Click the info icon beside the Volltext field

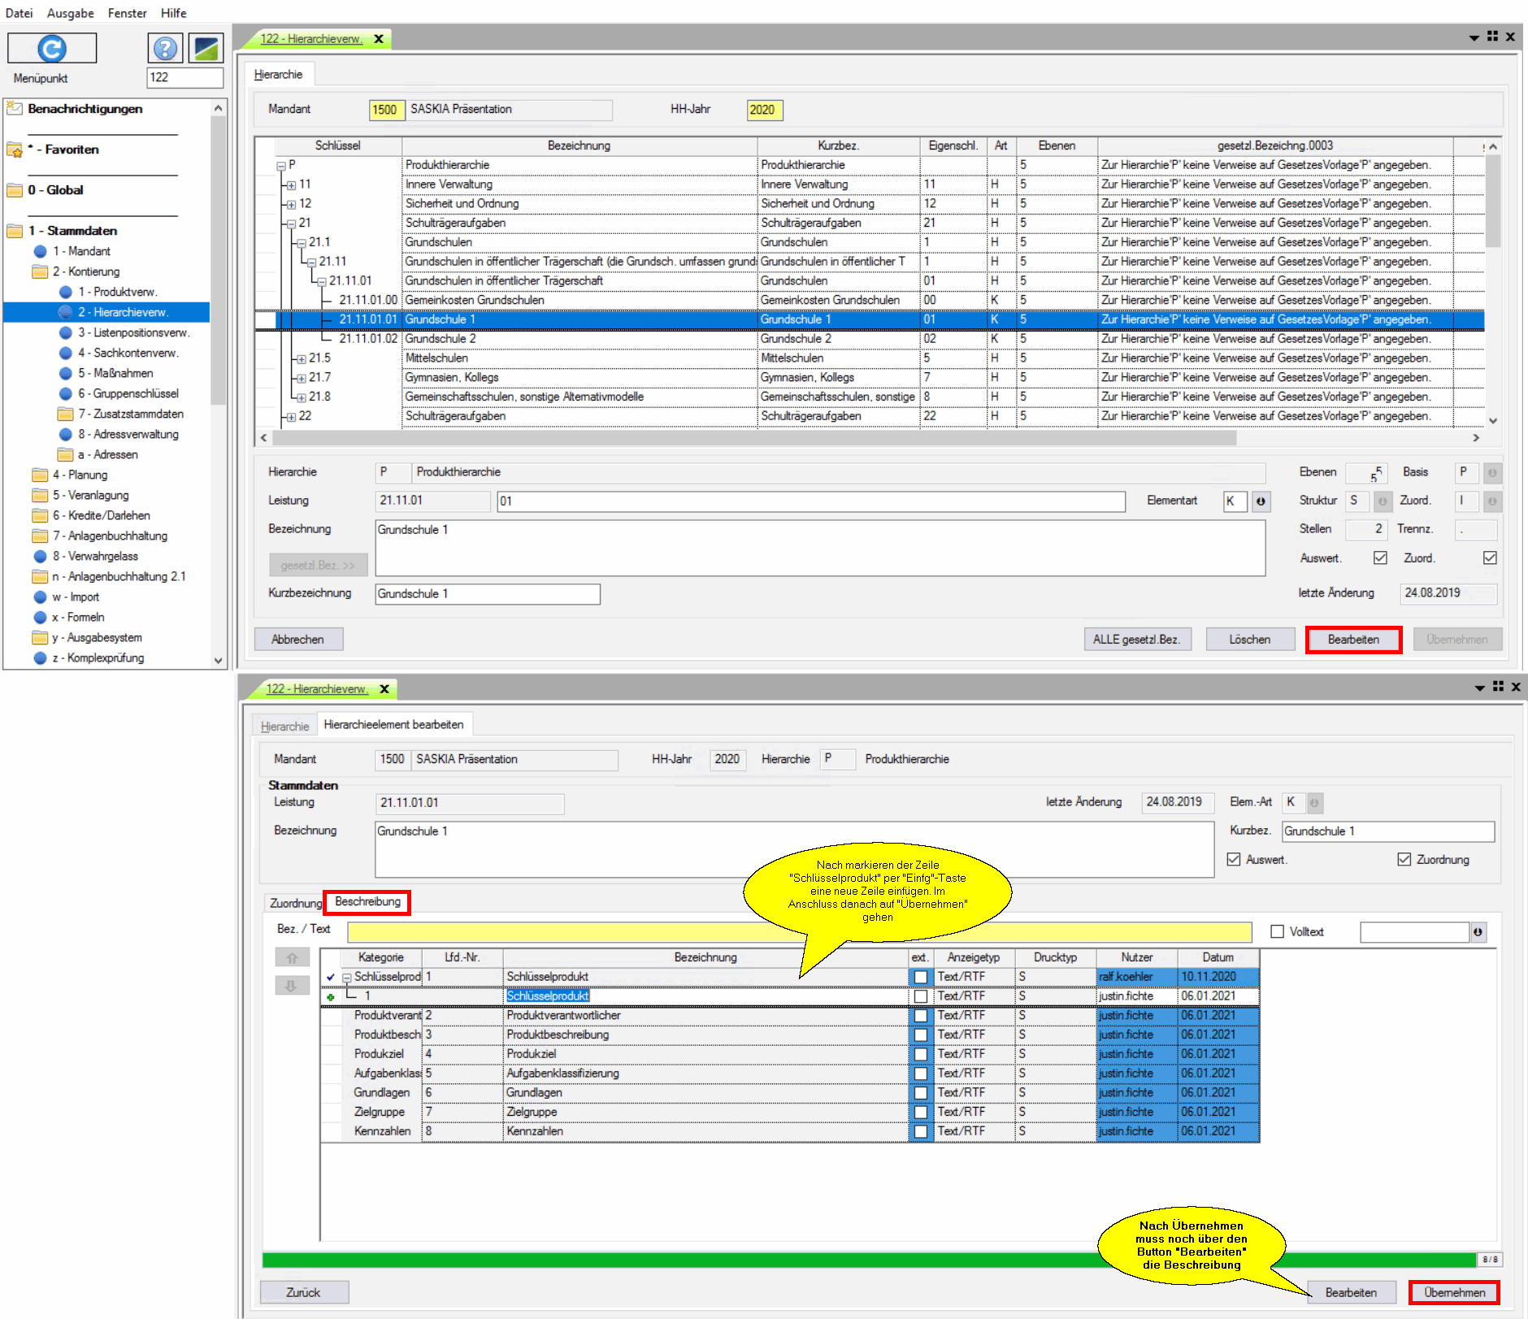tap(1478, 932)
